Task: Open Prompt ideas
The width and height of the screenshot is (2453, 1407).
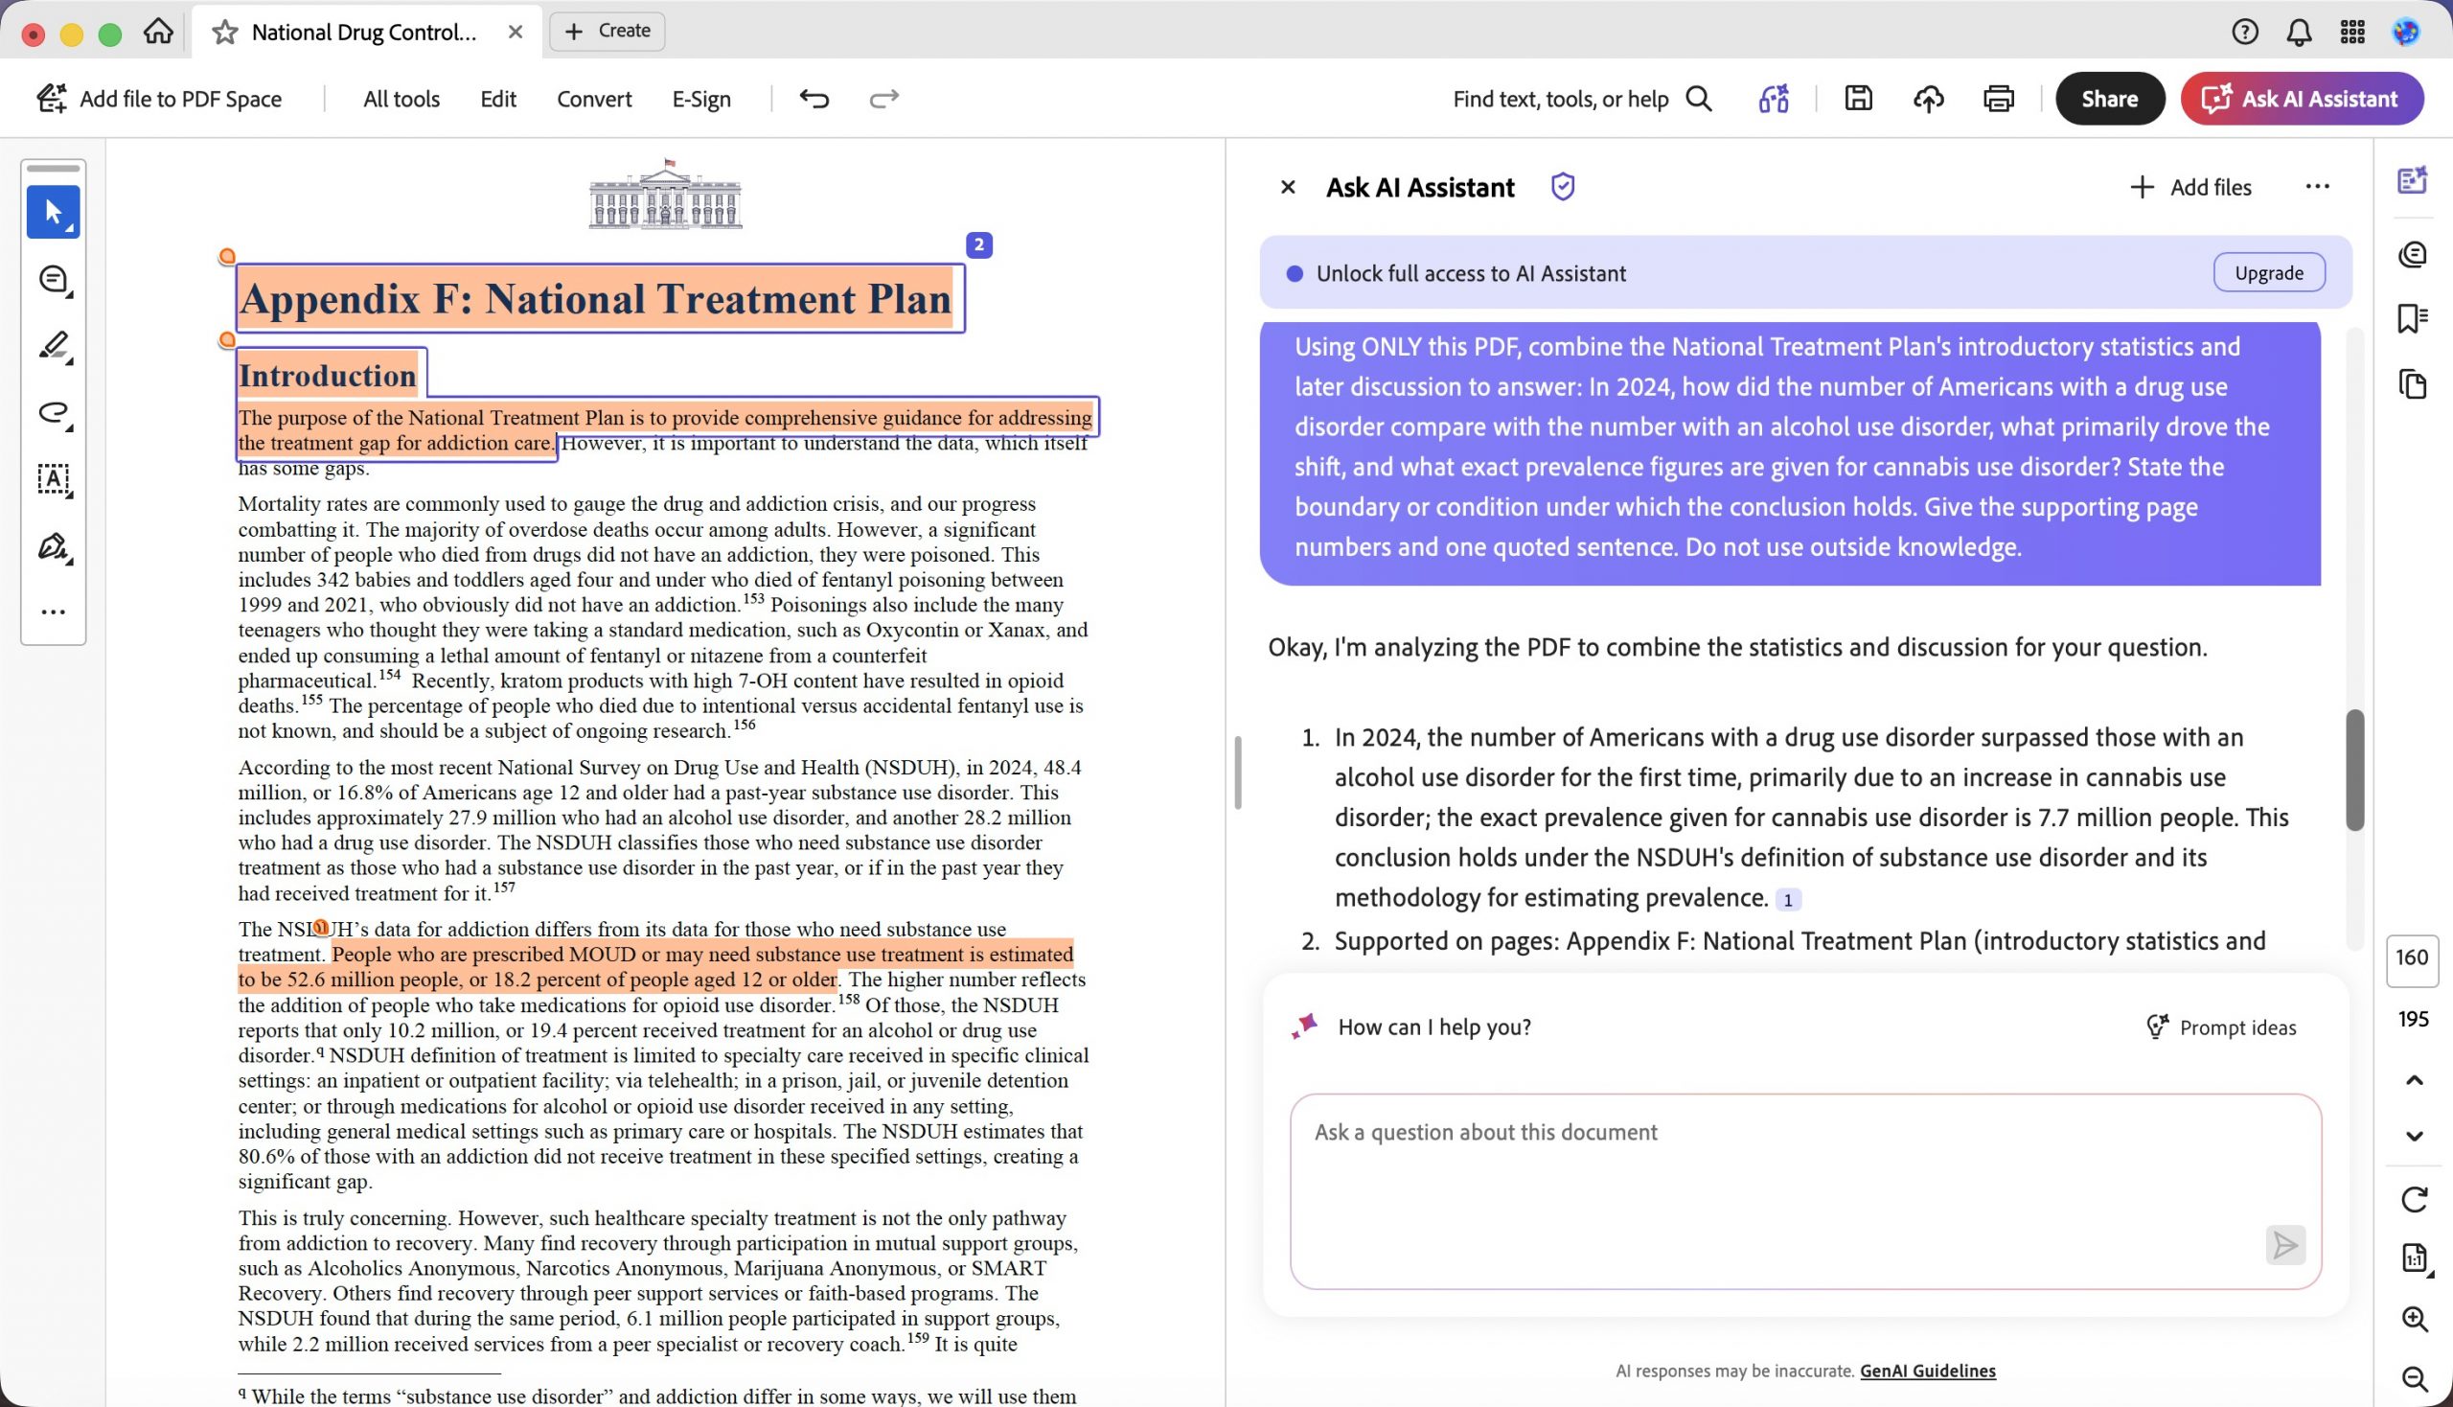Action: 2220,1027
